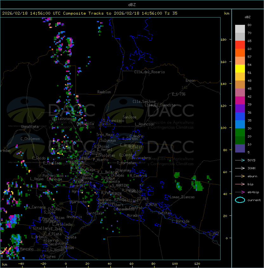Click the 'Catitas' map label
Image resolution: width=264 pixels, height=268 pixels.
165,213
